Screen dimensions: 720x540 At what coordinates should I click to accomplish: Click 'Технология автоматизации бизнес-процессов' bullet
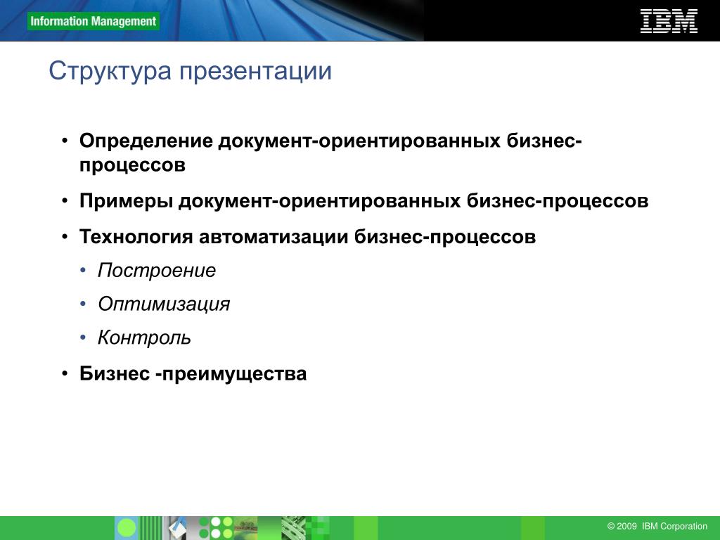coord(307,237)
